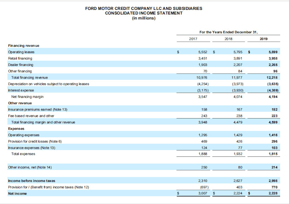This screenshot has height=204, width=289.
Task: Click the 'Income before income taxes' label
Action: pyautogui.click(x=31, y=181)
